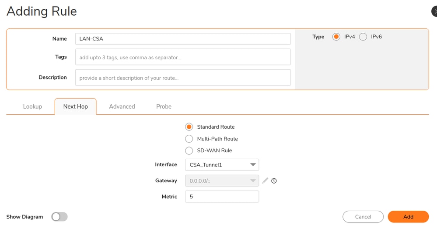Image resolution: width=437 pixels, height=229 pixels.
Task: Click into the Metric value field
Action: coord(222,197)
